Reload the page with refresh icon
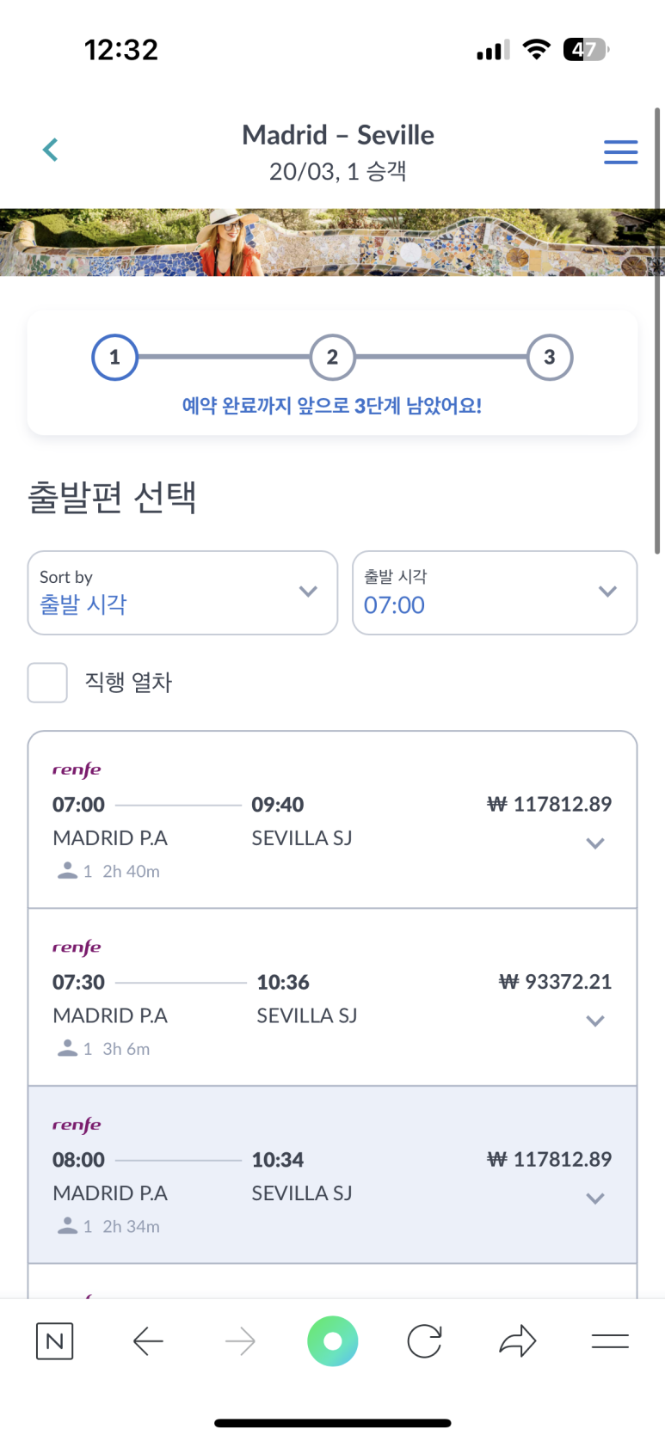Viewport: 665px width, 1441px height. [425, 1340]
